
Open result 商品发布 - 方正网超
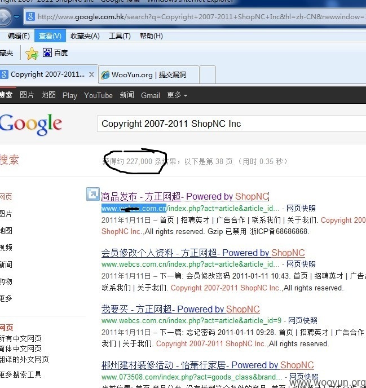(185, 196)
